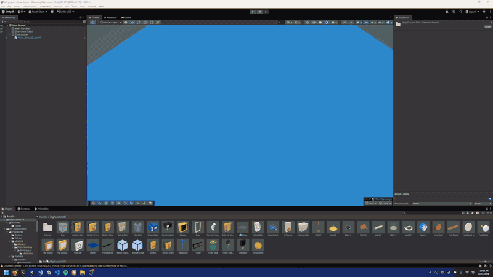Select the Peg Circle prefab asset
This screenshot has width=493, height=277.
[x=483, y=228]
